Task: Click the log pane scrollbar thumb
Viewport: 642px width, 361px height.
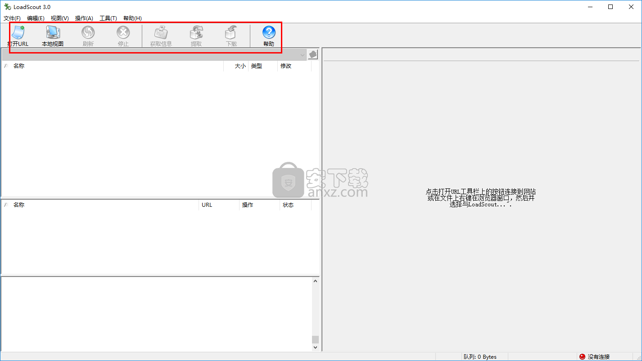Action: (315, 339)
